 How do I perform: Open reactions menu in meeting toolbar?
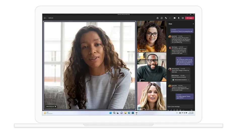click(166, 18)
